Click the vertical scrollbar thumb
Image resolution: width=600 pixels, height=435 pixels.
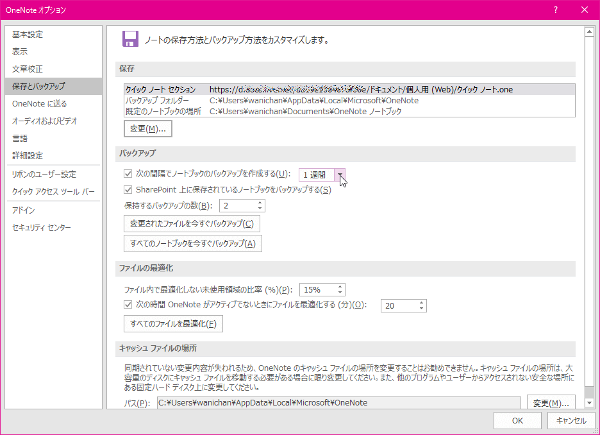tap(589, 212)
